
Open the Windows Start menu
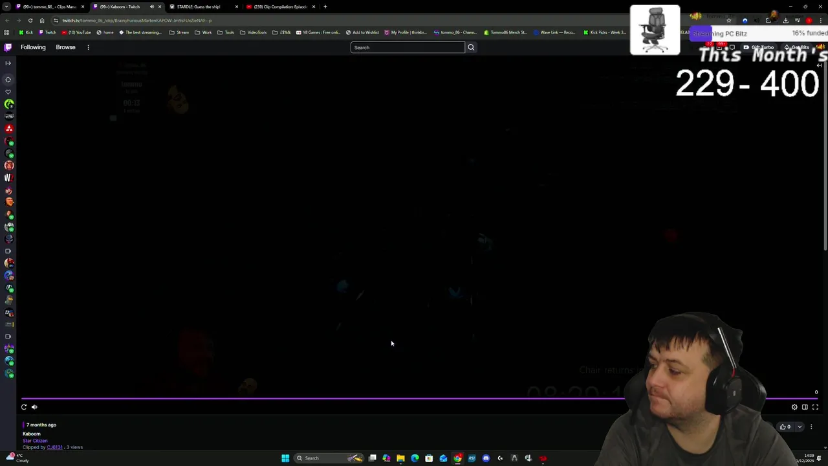click(x=285, y=458)
